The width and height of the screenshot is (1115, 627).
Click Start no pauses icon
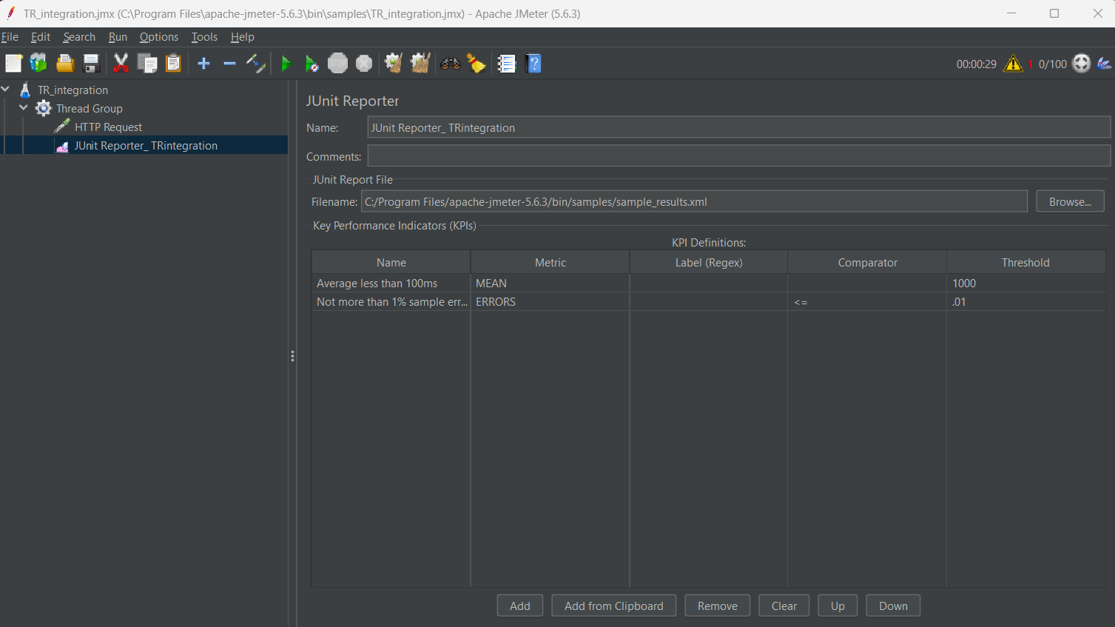pos(312,64)
